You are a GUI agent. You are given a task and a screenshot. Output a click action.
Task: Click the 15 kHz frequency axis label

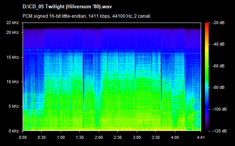click(x=12, y=57)
